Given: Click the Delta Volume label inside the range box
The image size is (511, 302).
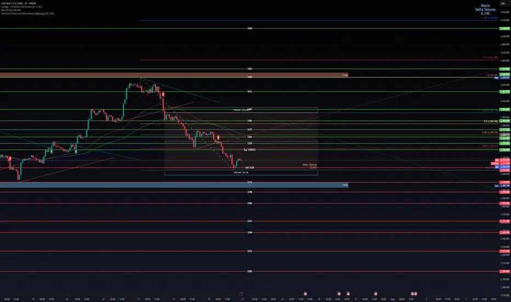Looking at the screenshot, I should [x=310, y=166].
